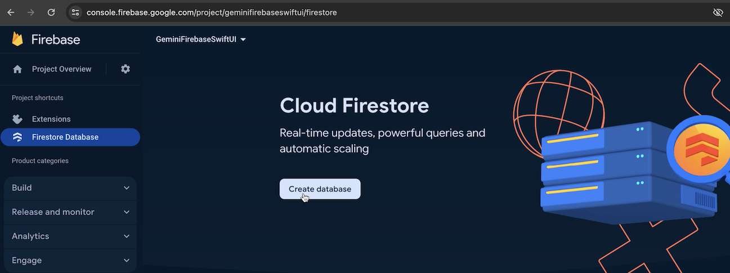Open the Project Overview link
The width and height of the screenshot is (730, 273).
pos(61,69)
